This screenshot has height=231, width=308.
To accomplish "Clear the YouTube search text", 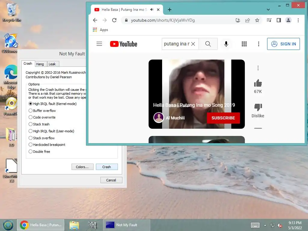I will point(193,44).
